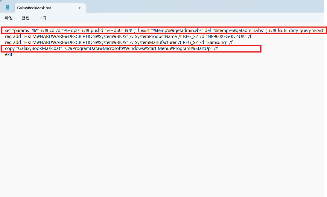Image resolution: width=327 pixels, height=197 pixels.
Task: Open the 파일 menu
Action: click(9, 18)
